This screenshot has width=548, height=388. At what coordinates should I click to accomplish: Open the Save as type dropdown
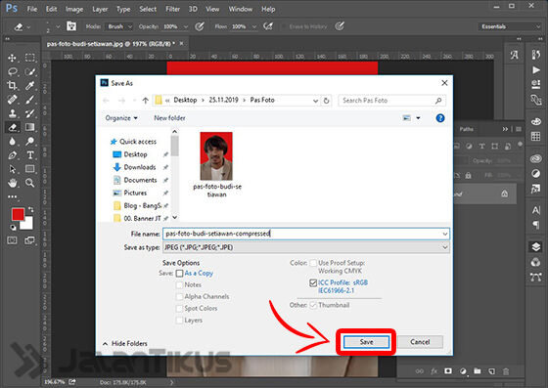point(445,247)
